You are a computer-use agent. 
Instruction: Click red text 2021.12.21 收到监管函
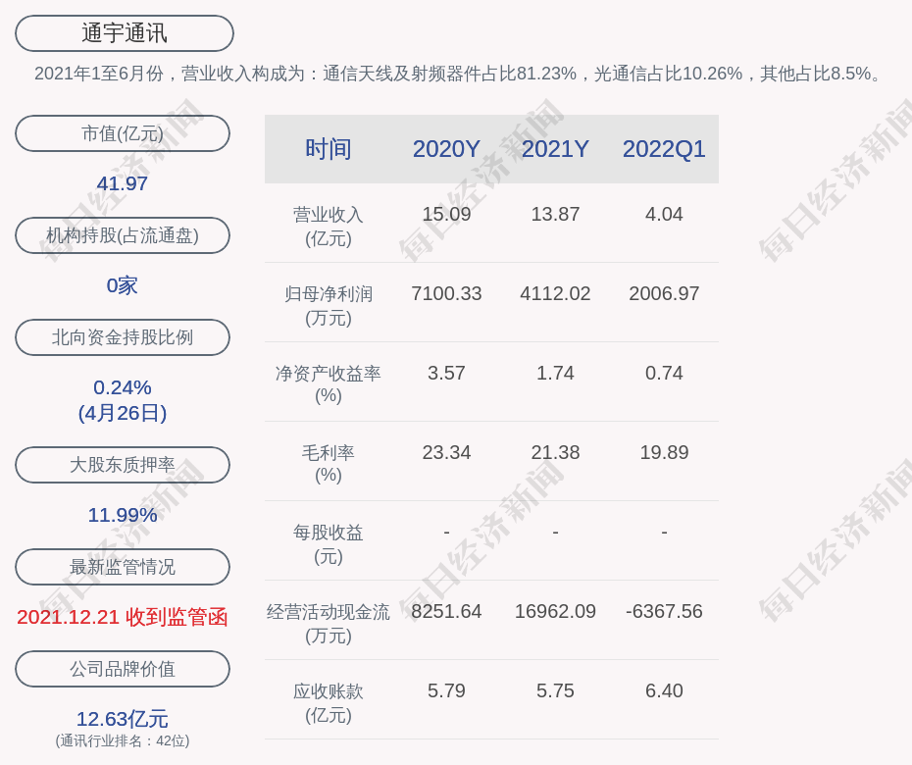click(x=123, y=617)
